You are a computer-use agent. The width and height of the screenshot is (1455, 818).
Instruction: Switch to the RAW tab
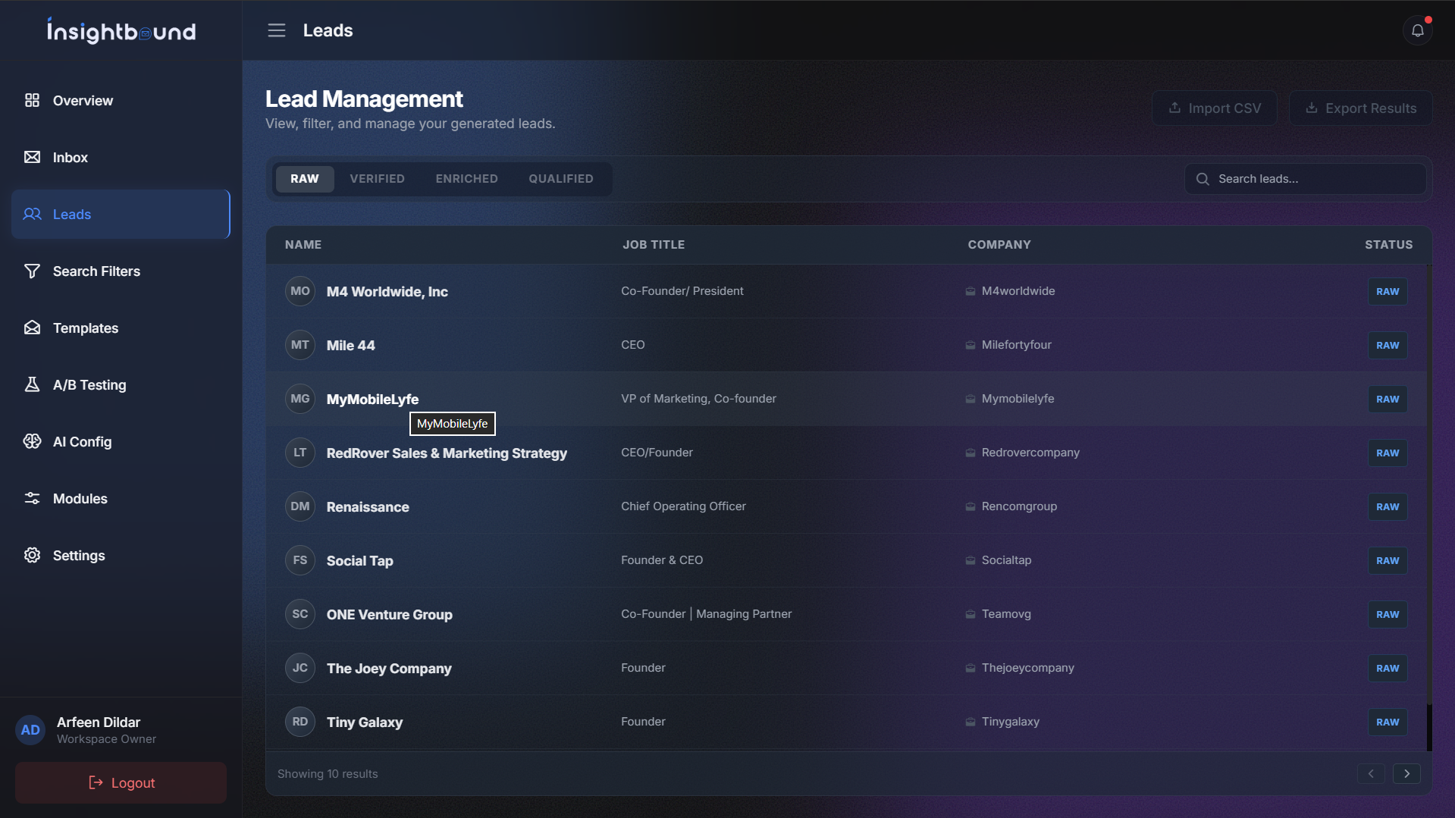point(305,179)
